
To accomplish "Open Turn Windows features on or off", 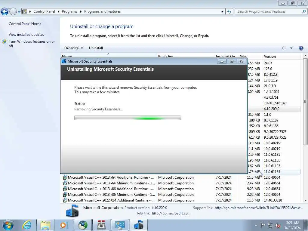I will [32, 44].
